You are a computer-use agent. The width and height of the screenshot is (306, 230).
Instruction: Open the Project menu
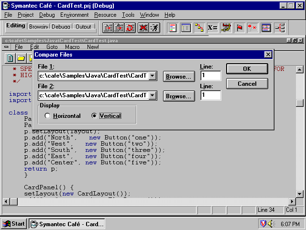[x=25, y=15]
